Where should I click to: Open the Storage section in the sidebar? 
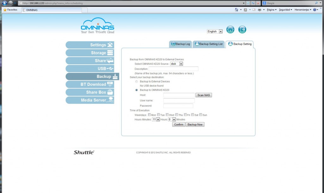coord(90,53)
